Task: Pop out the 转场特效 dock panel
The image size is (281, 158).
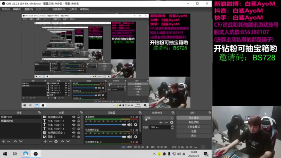Action: [173, 113]
